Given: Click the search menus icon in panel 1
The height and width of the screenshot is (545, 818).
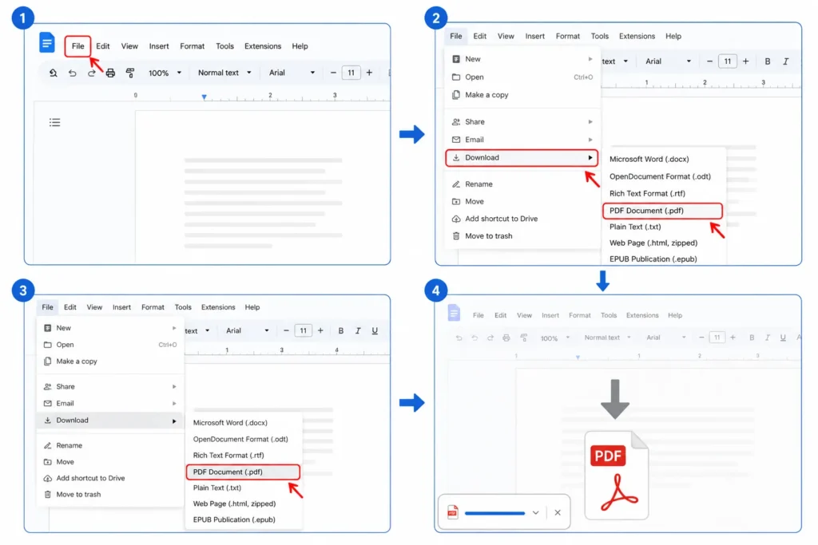Looking at the screenshot, I should click(54, 73).
